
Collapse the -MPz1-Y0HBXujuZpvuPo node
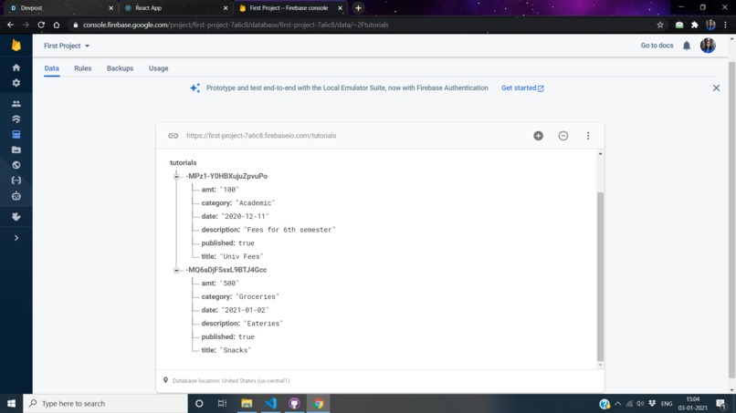pos(176,177)
